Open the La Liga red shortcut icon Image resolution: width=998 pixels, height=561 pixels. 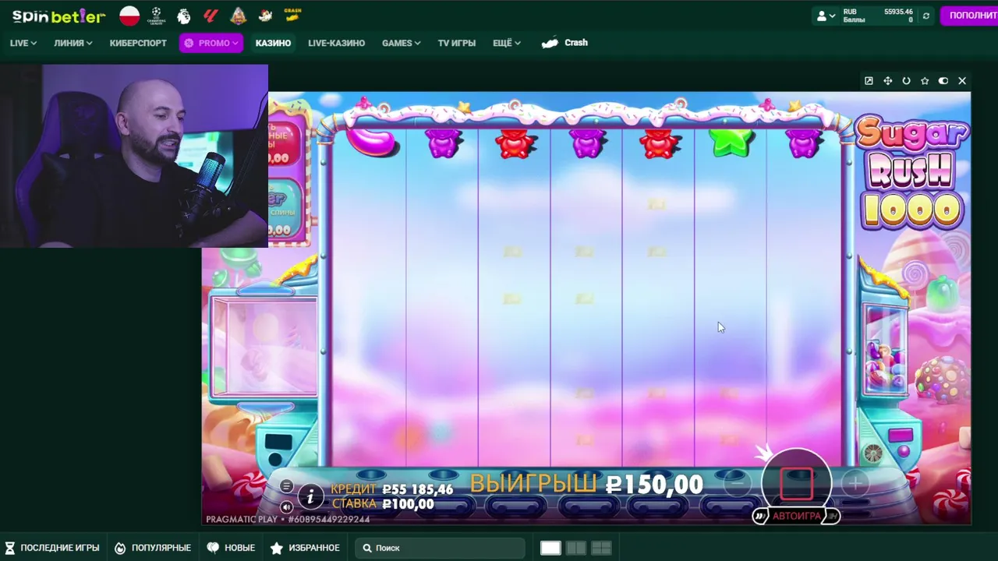coord(211,16)
